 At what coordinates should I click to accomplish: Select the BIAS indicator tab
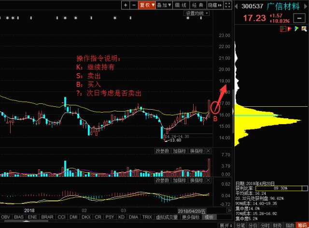click(x=19, y=217)
